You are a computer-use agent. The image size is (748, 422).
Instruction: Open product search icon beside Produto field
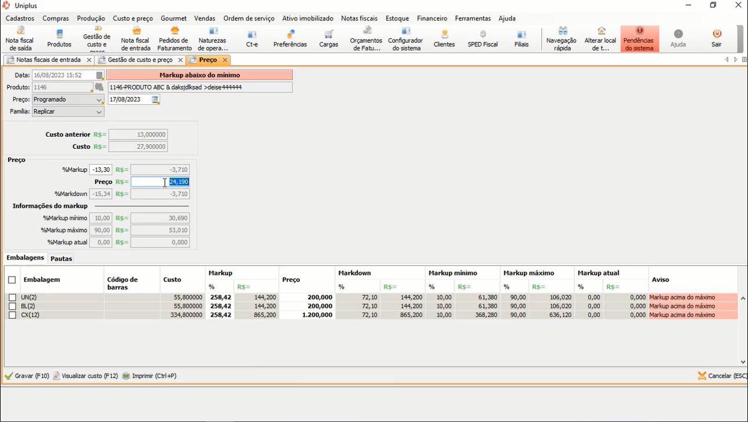coord(99,87)
